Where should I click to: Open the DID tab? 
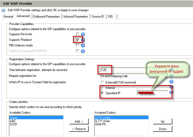click(x=111, y=17)
